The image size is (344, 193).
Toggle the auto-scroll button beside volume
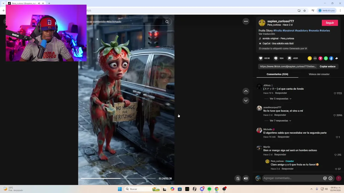click(x=238, y=178)
